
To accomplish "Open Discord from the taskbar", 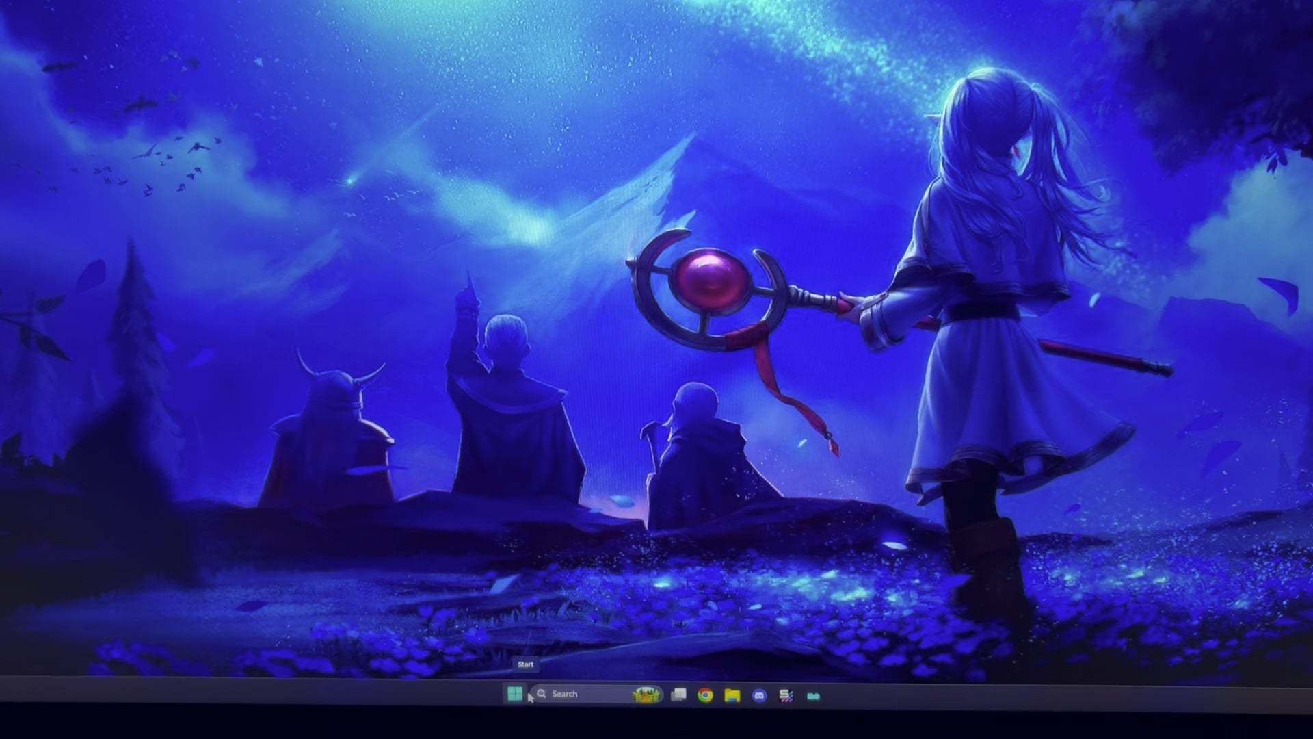I will coord(759,696).
